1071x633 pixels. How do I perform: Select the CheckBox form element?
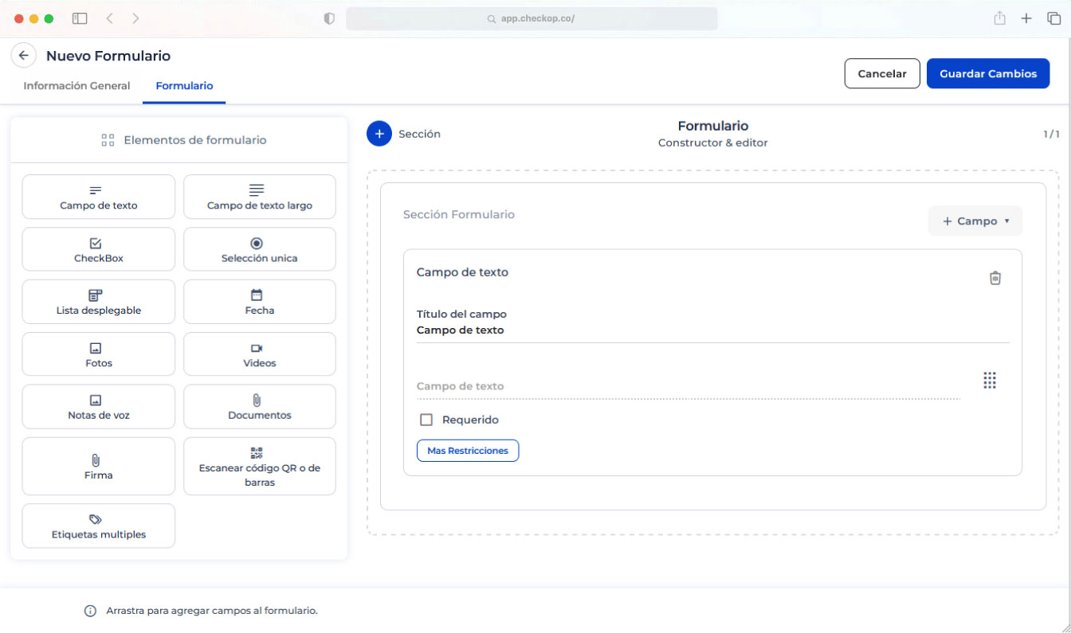click(98, 248)
